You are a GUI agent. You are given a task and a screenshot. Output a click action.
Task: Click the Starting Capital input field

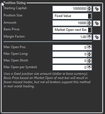70,9
